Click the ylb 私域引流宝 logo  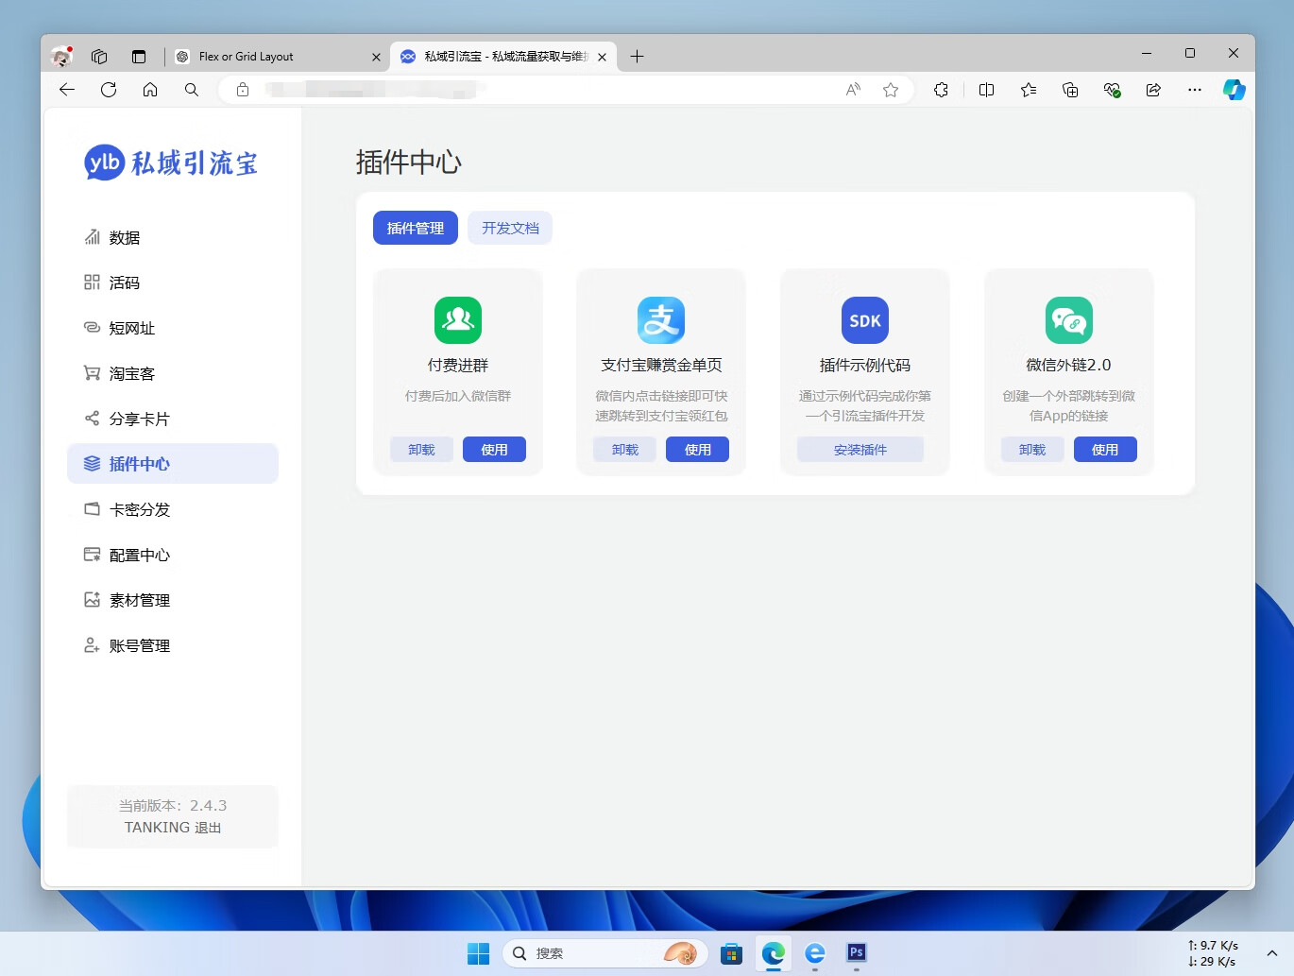pyautogui.click(x=170, y=162)
